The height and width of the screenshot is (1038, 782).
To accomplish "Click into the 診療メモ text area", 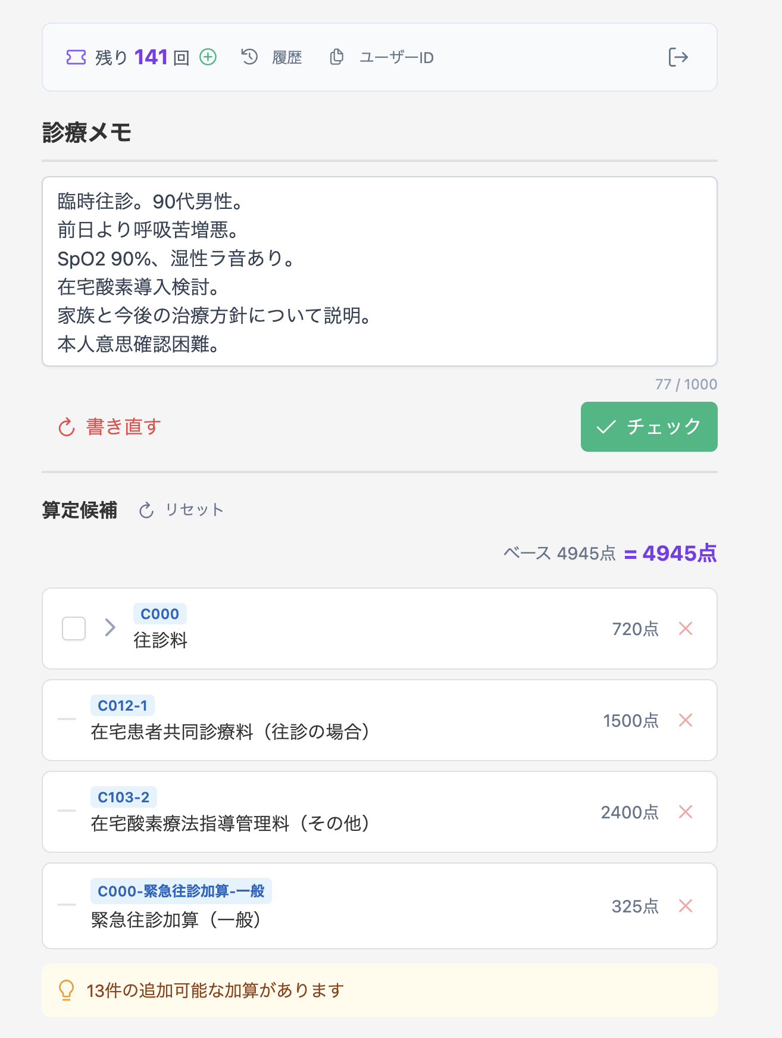I will pos(379,271).
